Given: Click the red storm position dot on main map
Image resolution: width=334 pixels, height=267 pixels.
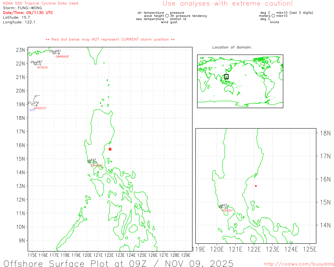Looking at the screenshot, I should (110, 149).
